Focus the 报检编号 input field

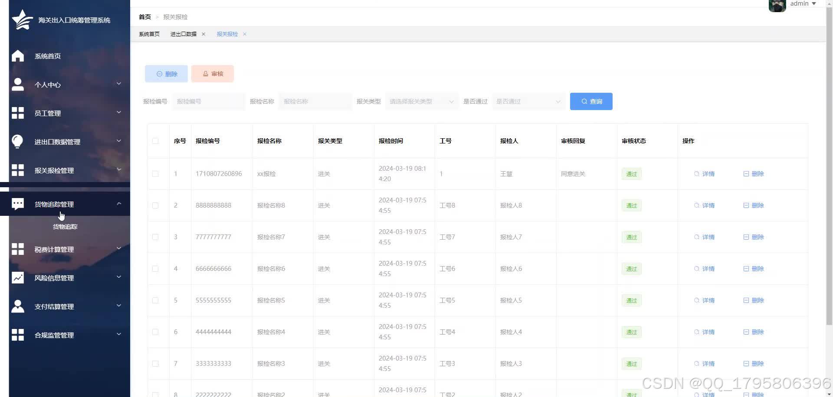coord(209,101)
